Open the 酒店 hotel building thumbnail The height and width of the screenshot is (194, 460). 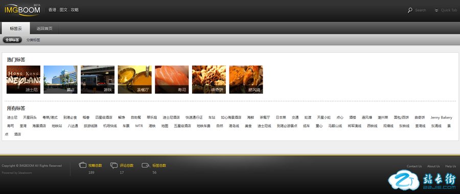[60, 80]
